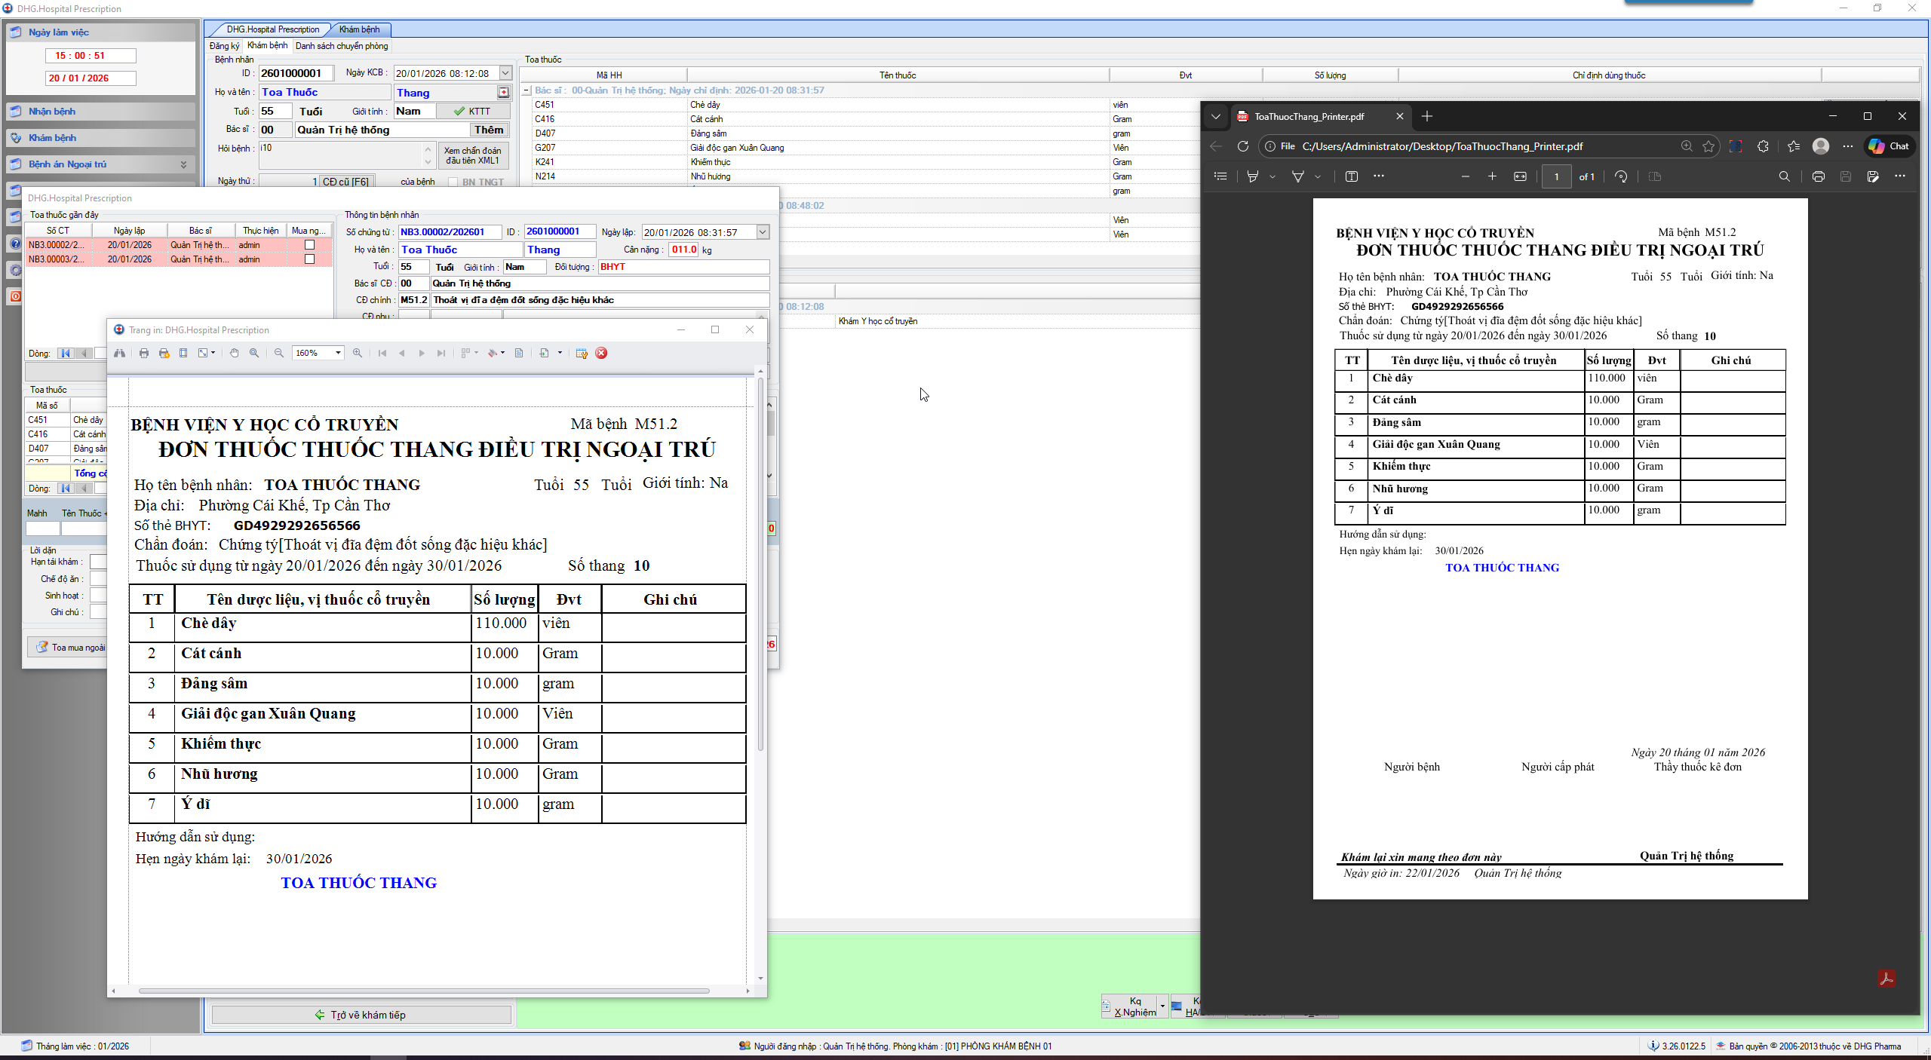This screenshot has width=1931, height=1060.
Task: Click zoom out magnifier in preview toolbar
Action: pos(279,353)
